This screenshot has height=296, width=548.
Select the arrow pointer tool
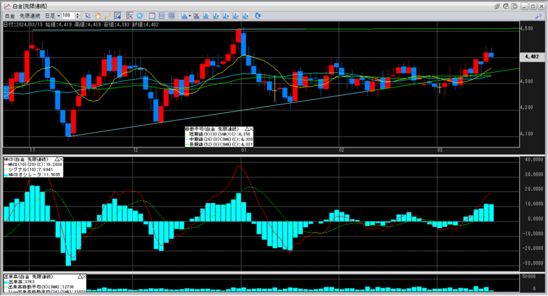88,15
